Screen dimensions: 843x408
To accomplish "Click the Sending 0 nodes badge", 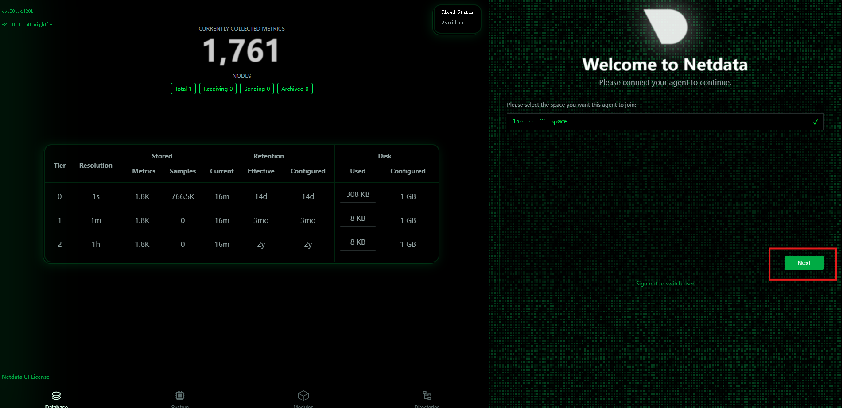I will click(x=257, y=89).
